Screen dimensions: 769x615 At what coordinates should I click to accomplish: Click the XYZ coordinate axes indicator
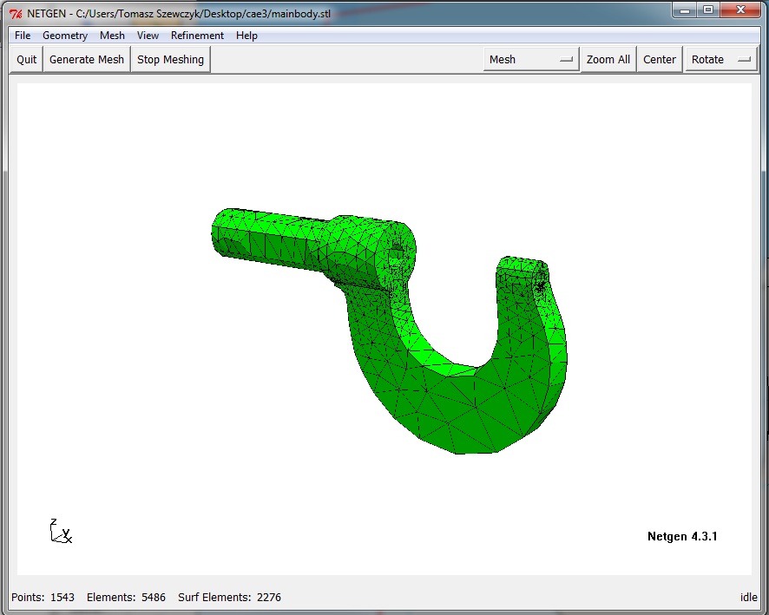pyautogui.click(x=61, y=531)
